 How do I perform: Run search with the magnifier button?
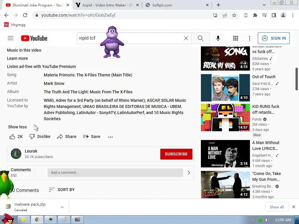[x=200, y=38]
